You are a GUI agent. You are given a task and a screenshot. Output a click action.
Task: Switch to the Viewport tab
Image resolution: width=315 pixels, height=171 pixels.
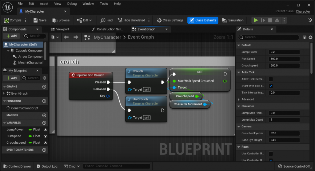(x=60, y=29)
